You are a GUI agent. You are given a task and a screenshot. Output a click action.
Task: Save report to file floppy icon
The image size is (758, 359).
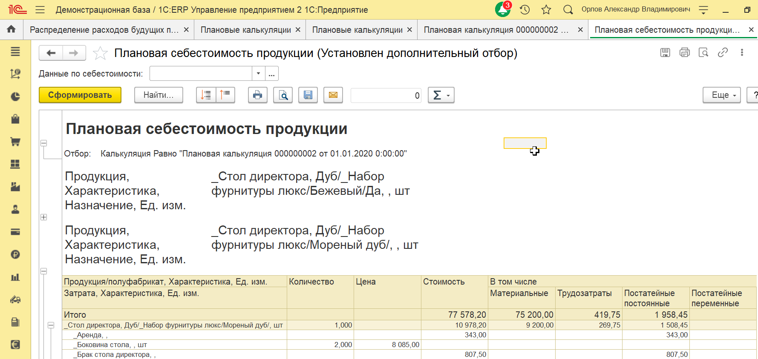tap(308, 95)
